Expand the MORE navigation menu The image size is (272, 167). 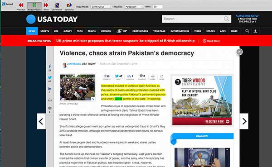tap(234, 31)
